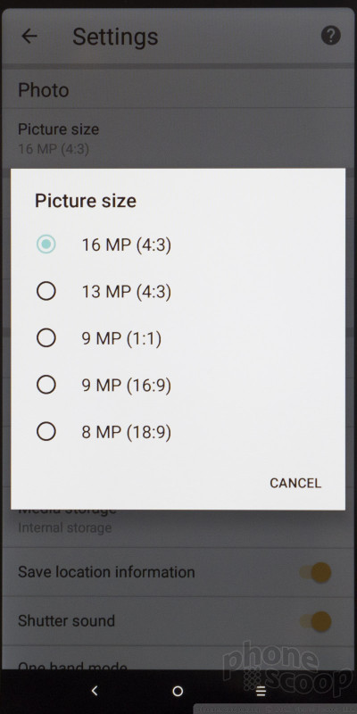Screen dimensions: 357x714
Task: Open recent apps navigation button
Action: click(x=261, y=691)
